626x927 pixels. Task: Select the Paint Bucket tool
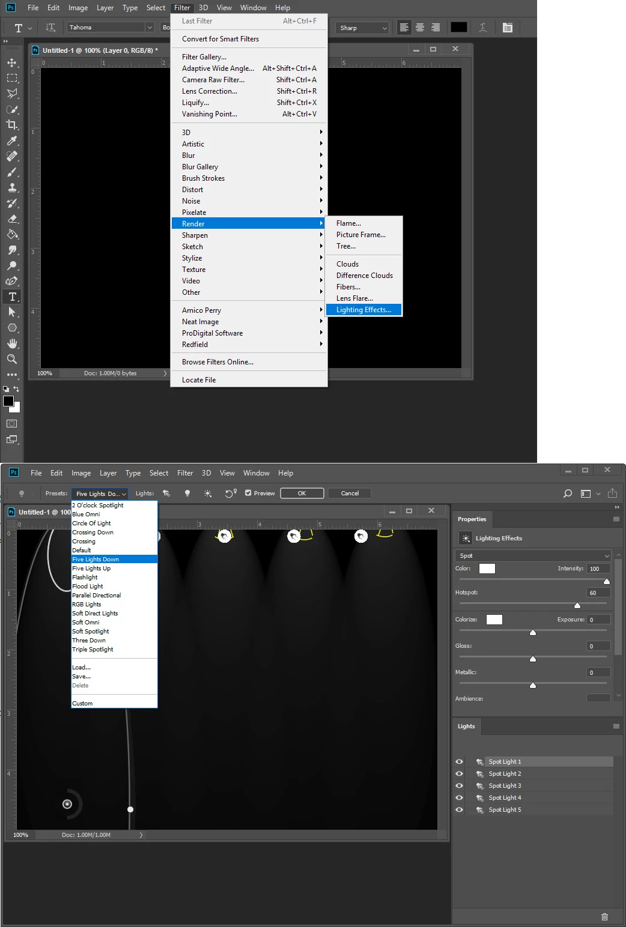point(12,235)
